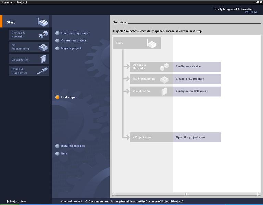Click the scroll right arrow of the horizontal scrollbar
This screenshot has width=263, height=205.
(259, 194)
